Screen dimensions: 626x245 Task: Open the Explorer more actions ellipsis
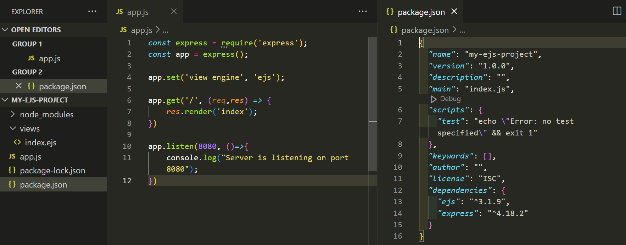click(92, 11)
